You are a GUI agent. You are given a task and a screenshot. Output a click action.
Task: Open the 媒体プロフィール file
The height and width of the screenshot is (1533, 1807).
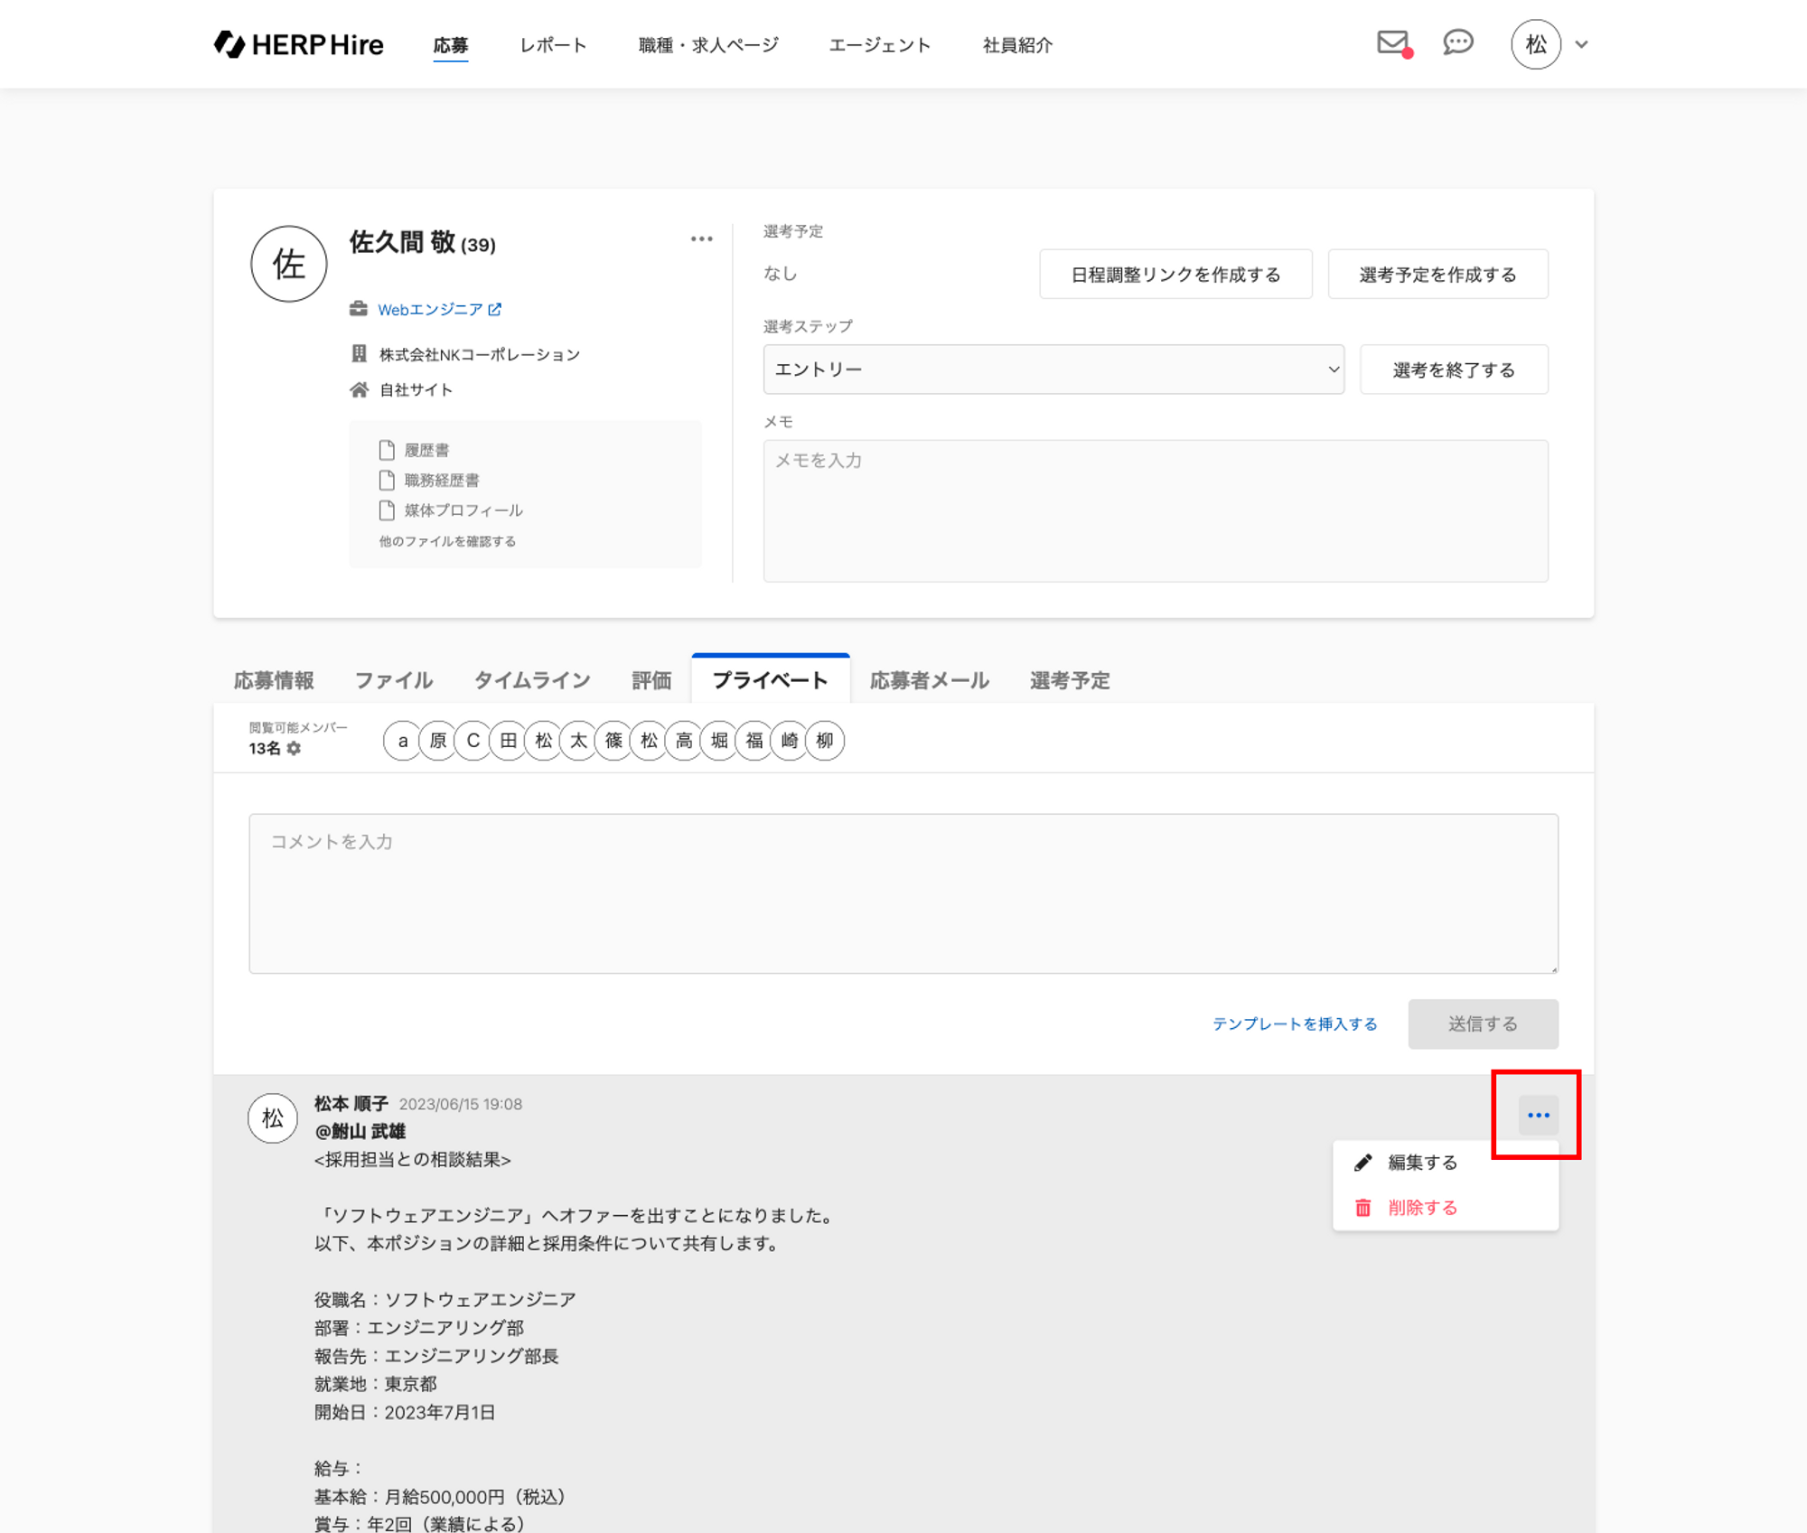463,510
